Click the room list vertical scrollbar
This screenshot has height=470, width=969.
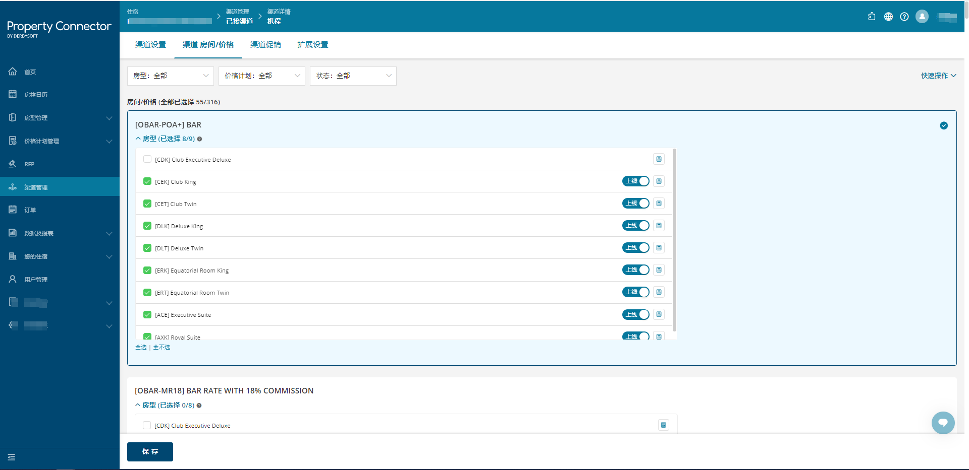(674, 240)
